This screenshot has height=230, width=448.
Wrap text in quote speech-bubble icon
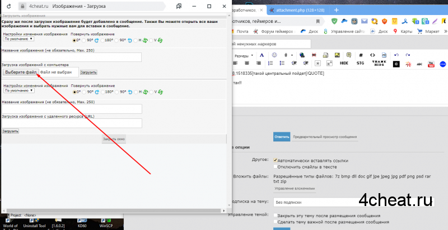[349, 55]
